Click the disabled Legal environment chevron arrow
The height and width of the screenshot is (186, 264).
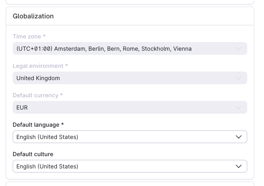coord(239,78)
